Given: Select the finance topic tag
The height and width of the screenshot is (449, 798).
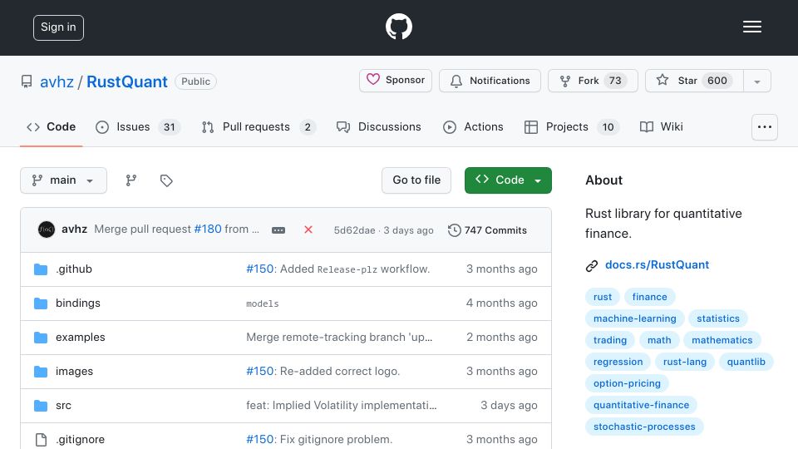Looking at the screenshot, I should [649, 297].
